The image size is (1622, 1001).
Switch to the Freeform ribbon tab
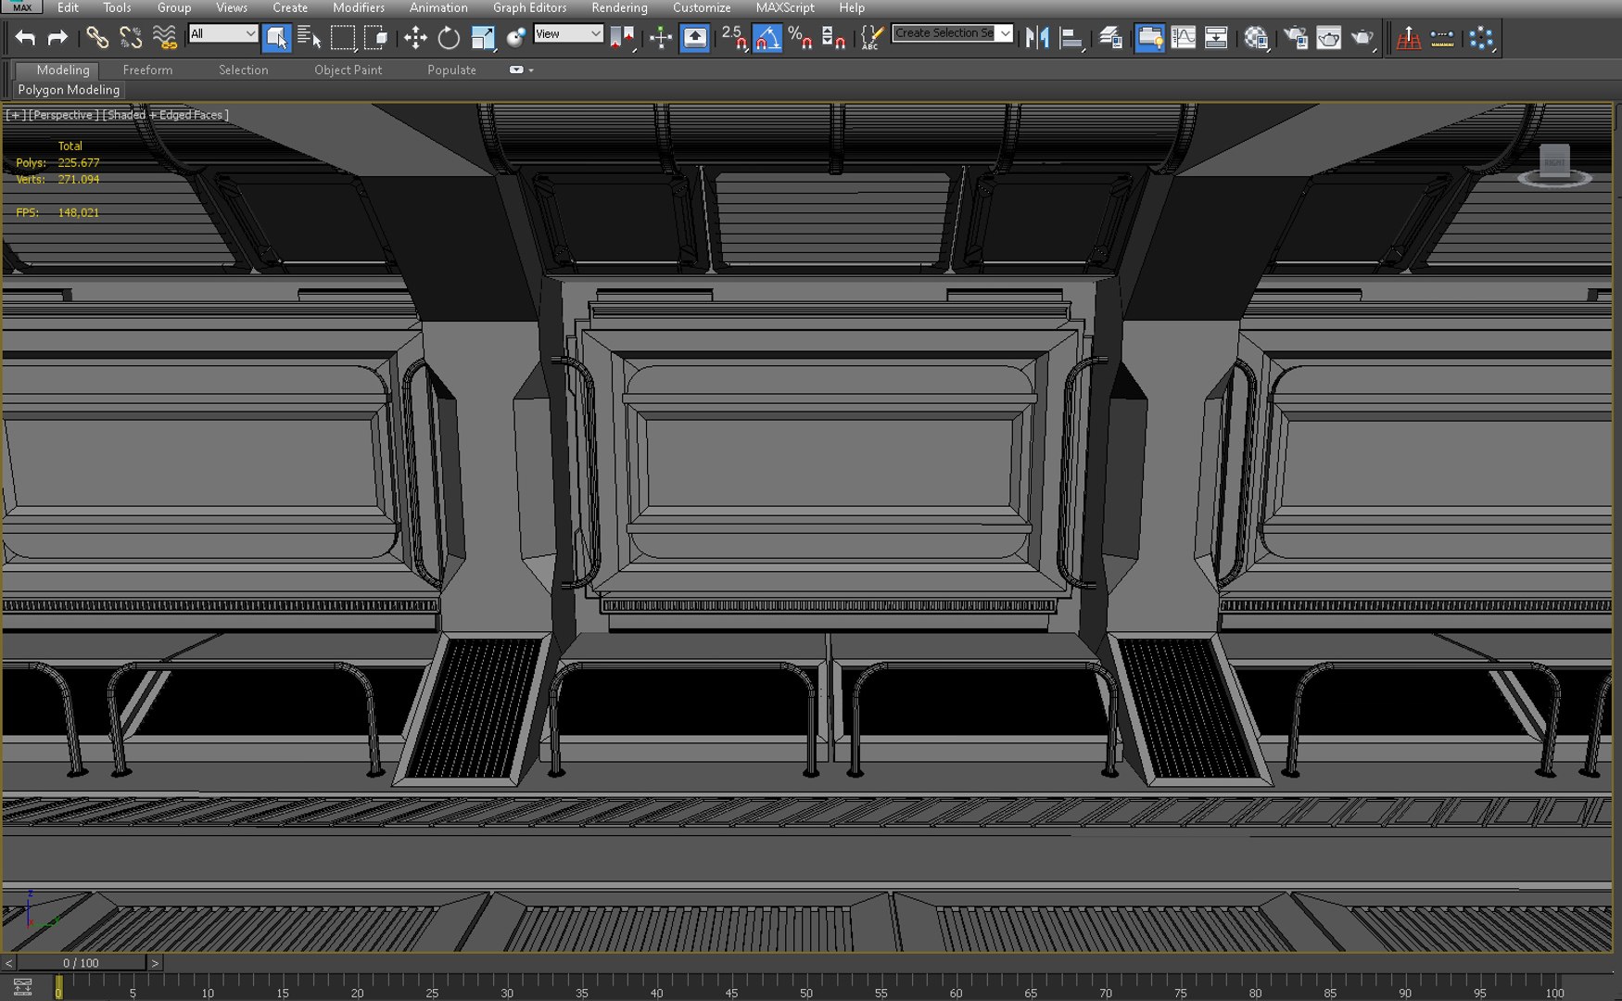pos(147,70)
